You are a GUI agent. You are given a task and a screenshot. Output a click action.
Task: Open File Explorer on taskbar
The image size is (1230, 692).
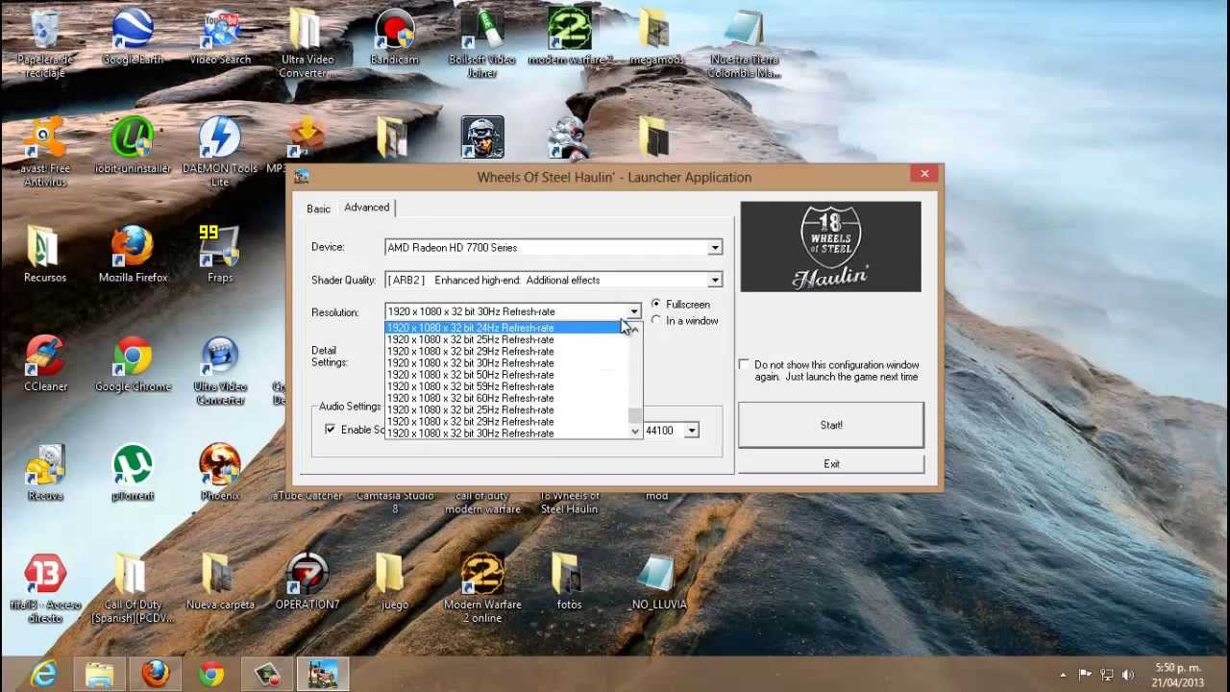pos(100,675)
